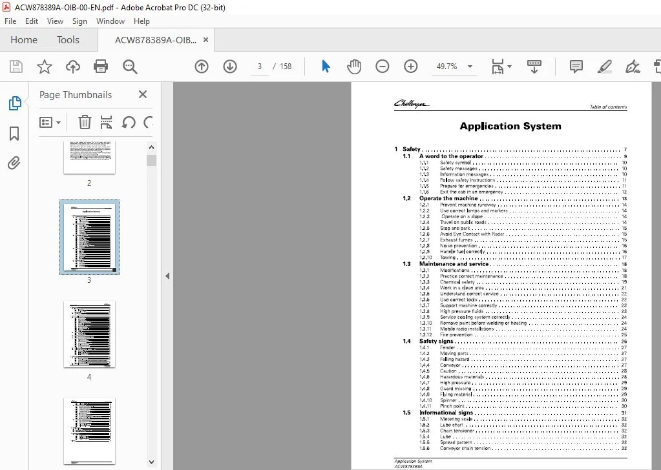Click 'Avoid Eye Contact with Radar' line
The image size is (661, 470).
472,234
